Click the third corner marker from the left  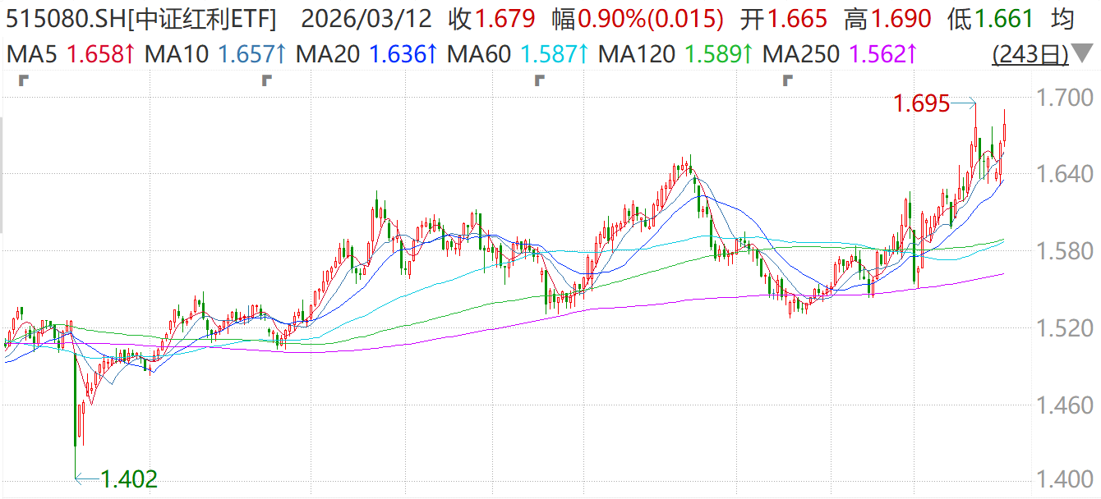point(539,80)
